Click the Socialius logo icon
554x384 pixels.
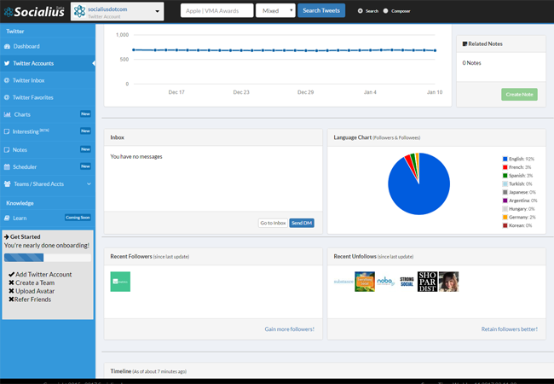(9, 12)
